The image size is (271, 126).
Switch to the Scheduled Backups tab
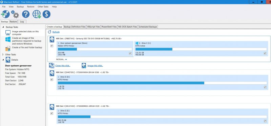148,27
